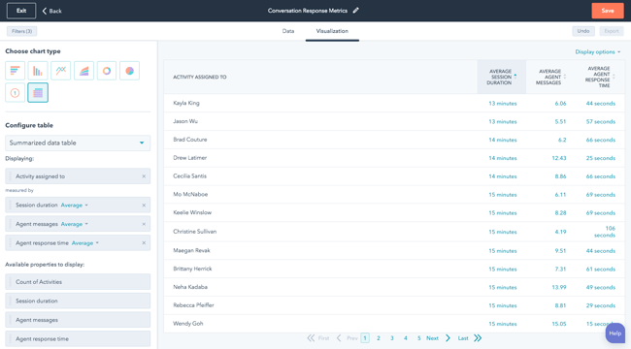Select the pie chart type

point(129,71)
